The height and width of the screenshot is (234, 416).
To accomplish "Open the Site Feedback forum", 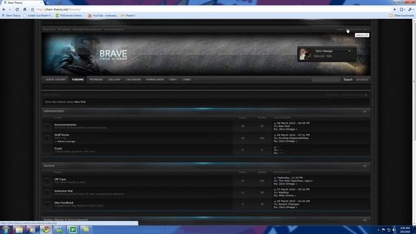I will click(64, 203).
